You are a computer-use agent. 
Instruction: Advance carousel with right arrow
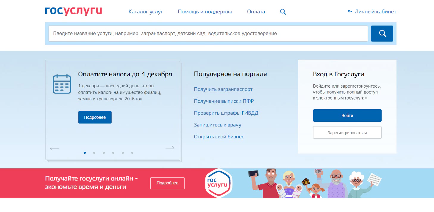point(170,148)
